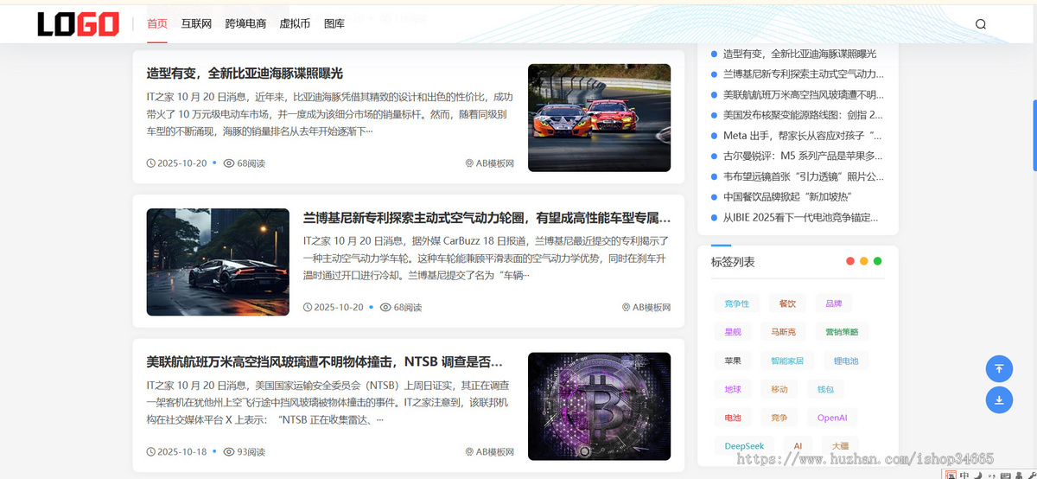This screenshot has width=1037, height=479.
Task: Open 兰博基尼新专利 article title in main list
Action: (487, 218)
